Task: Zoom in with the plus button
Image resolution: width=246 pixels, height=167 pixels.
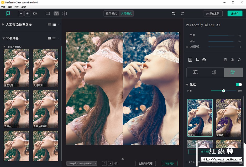Action: pos(27,13)
